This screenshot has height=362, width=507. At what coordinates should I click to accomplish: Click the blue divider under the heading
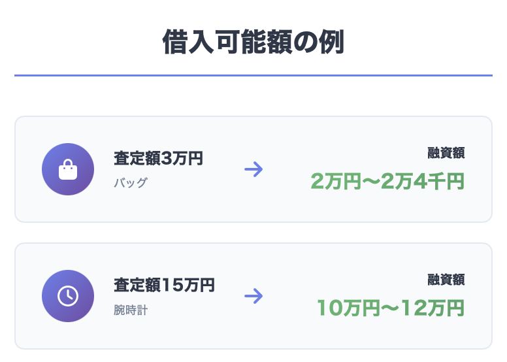pyautogui.click(x=253, y=76)
